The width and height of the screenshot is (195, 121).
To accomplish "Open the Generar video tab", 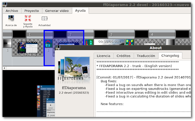I will pos(57,11).
